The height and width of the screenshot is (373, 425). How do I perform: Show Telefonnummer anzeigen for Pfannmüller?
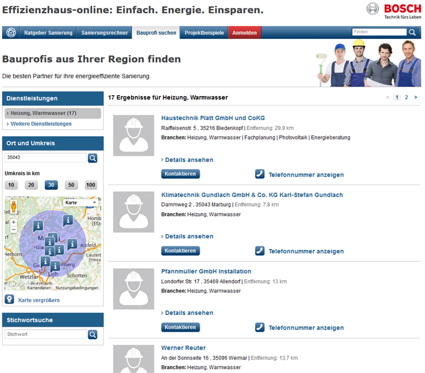pyautogui.click(x=306, y=328)
